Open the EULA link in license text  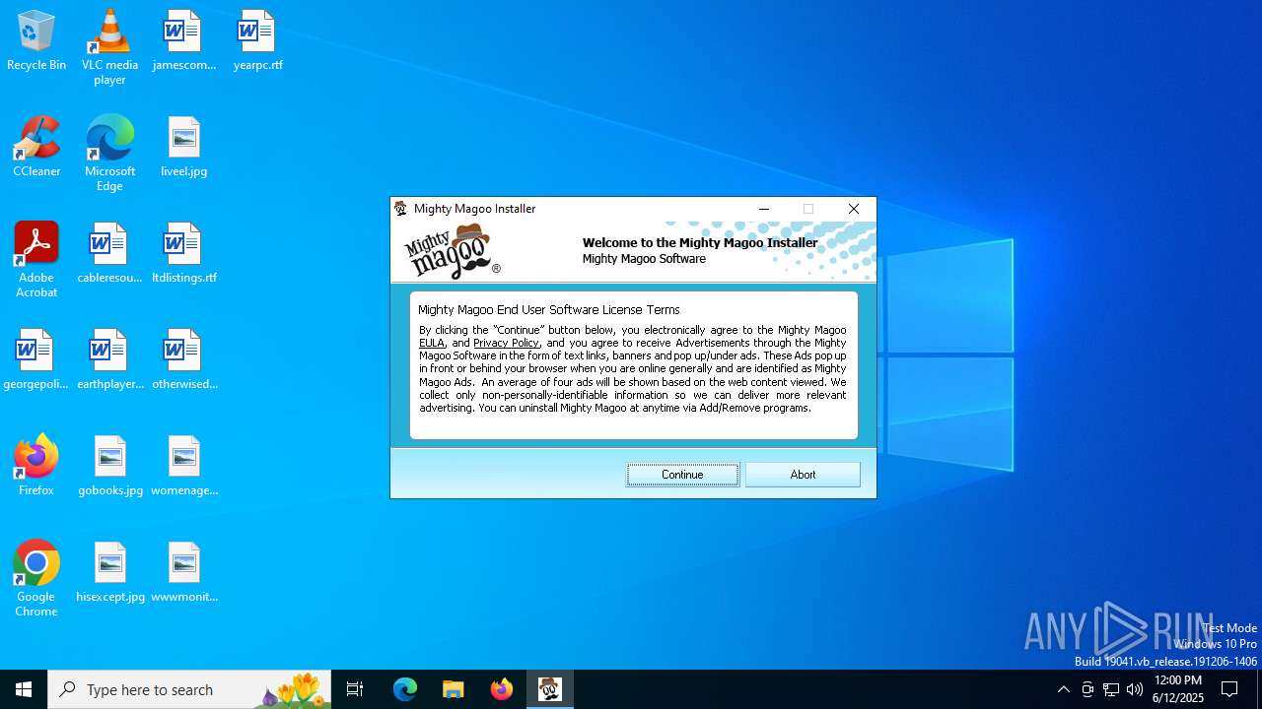tap(432, 343)
